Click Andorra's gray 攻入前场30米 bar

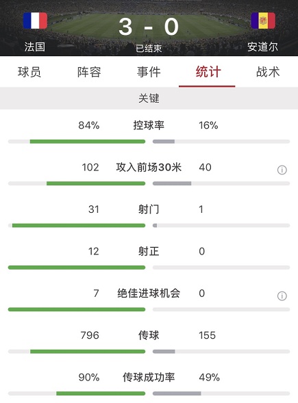172,183
